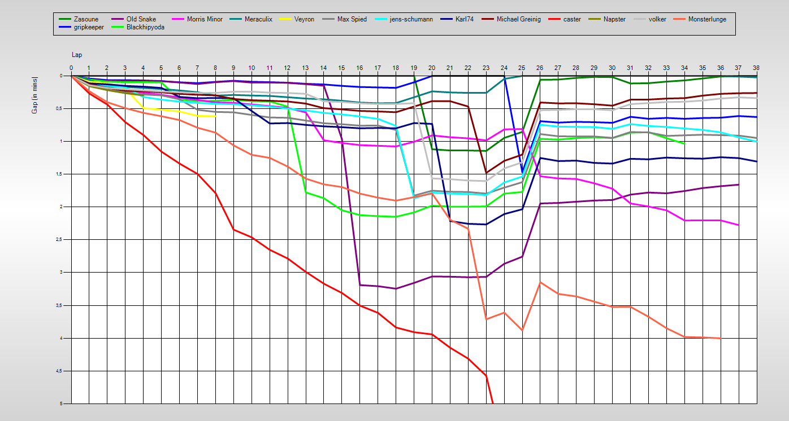The height and width of the screenshot is (421, 789).
Task: Select the gripkeeper legend entry
Action: tap(82, 27)
